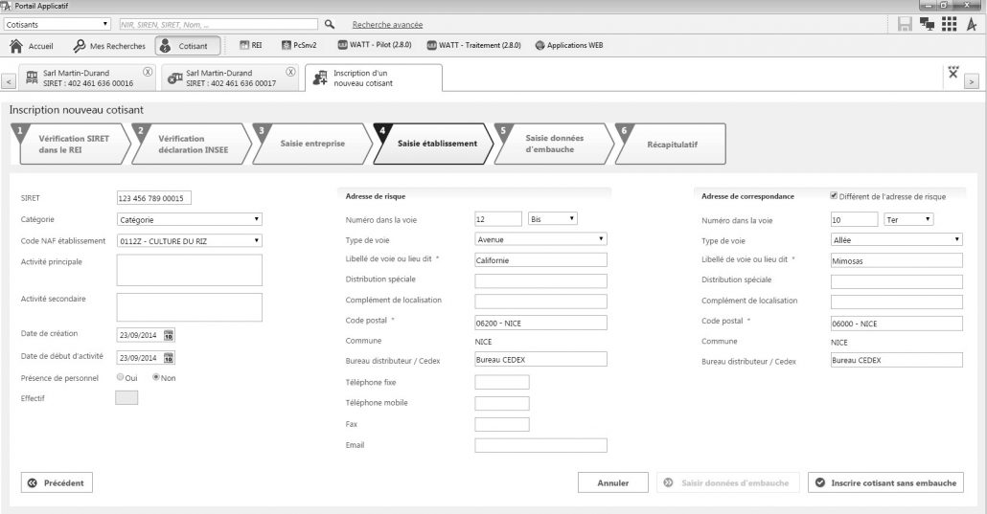
Task: Click the Précédent button
Action: tap(57, 483)
